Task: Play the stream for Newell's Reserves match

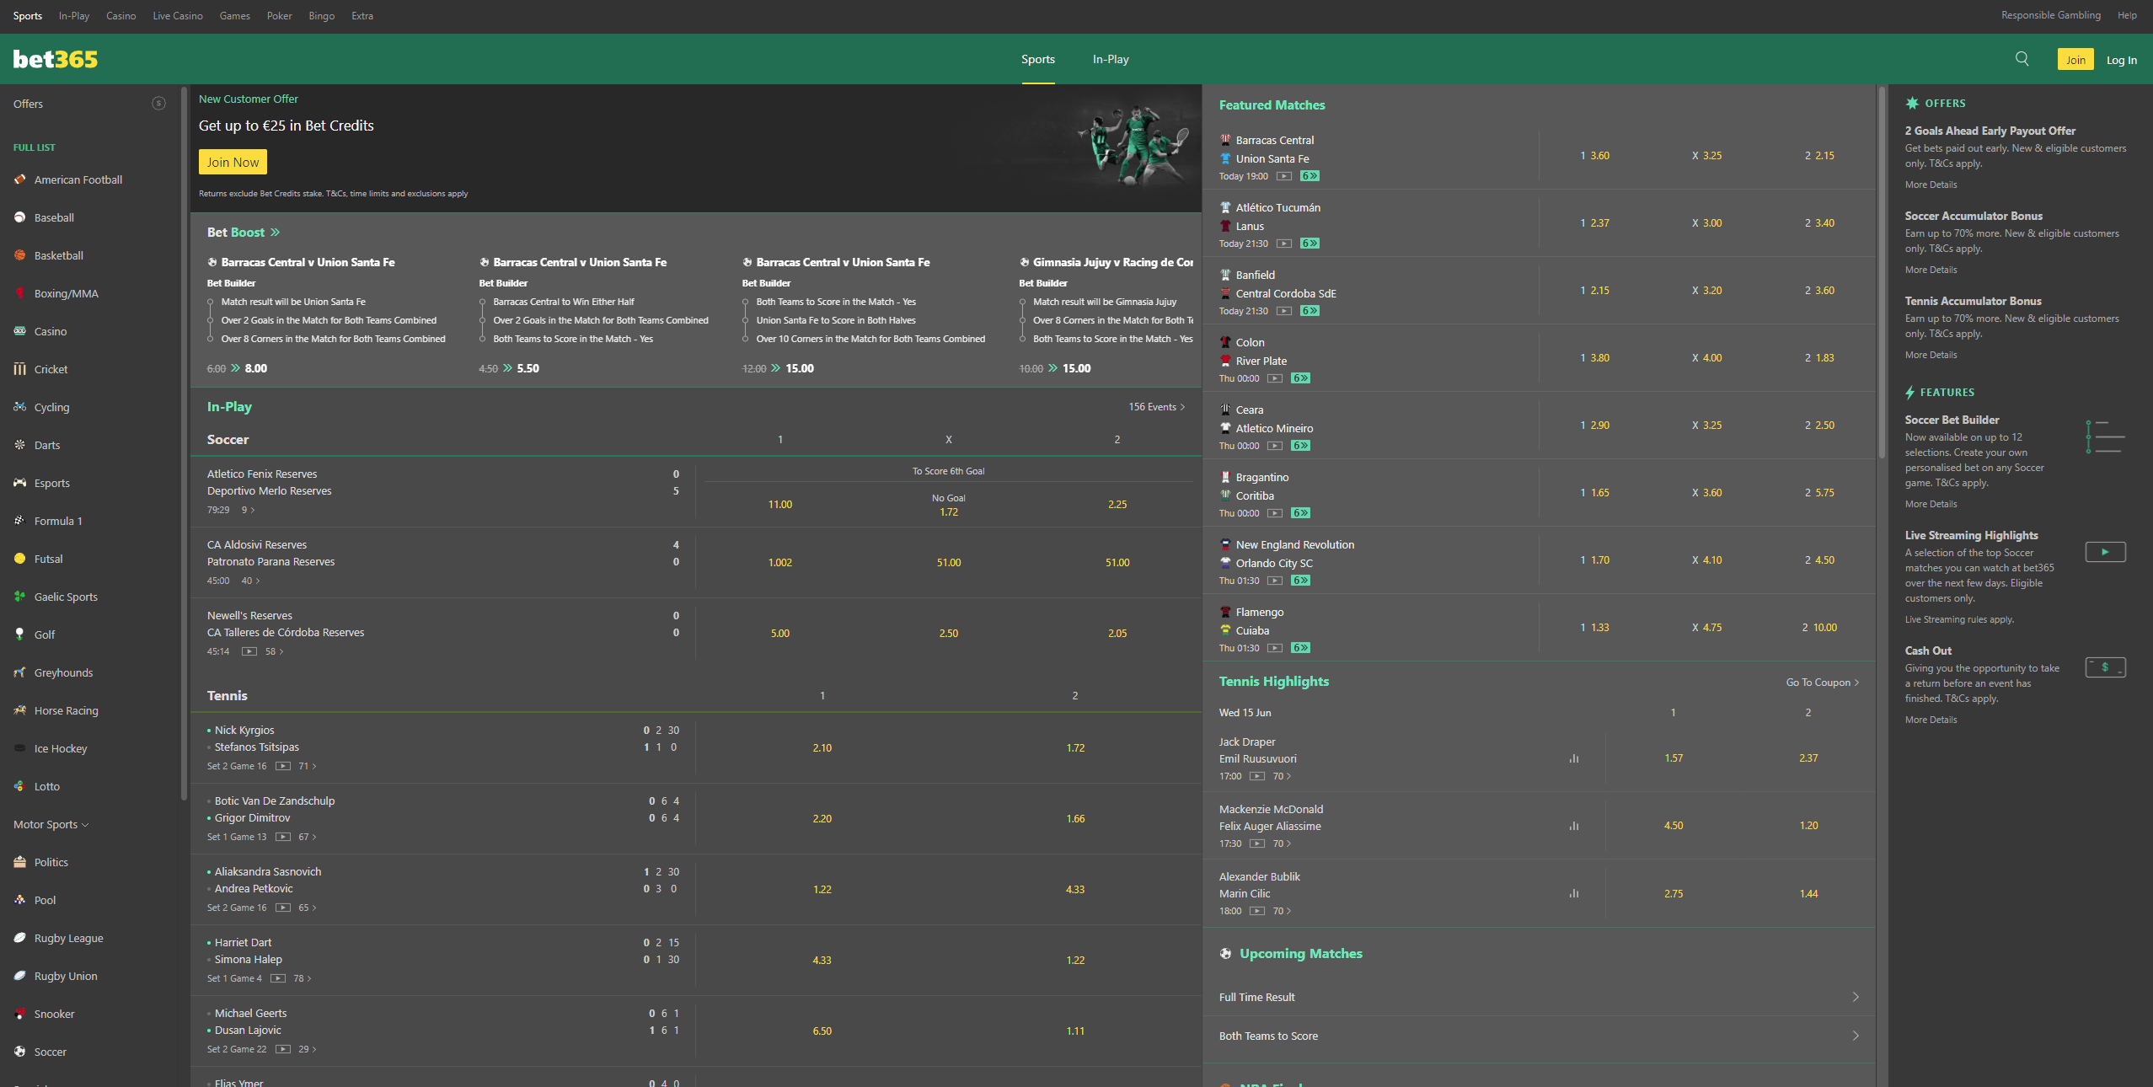Action: [249, 651]
